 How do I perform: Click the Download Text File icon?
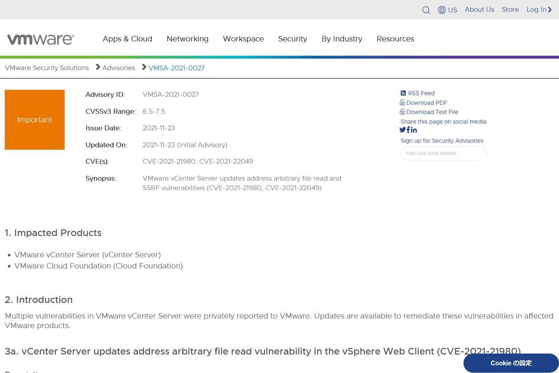pyautogui.click(x=402, y=112)
